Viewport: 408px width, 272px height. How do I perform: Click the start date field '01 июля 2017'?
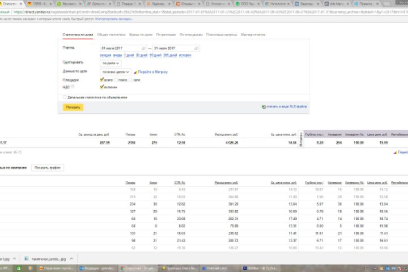(123, 48)
